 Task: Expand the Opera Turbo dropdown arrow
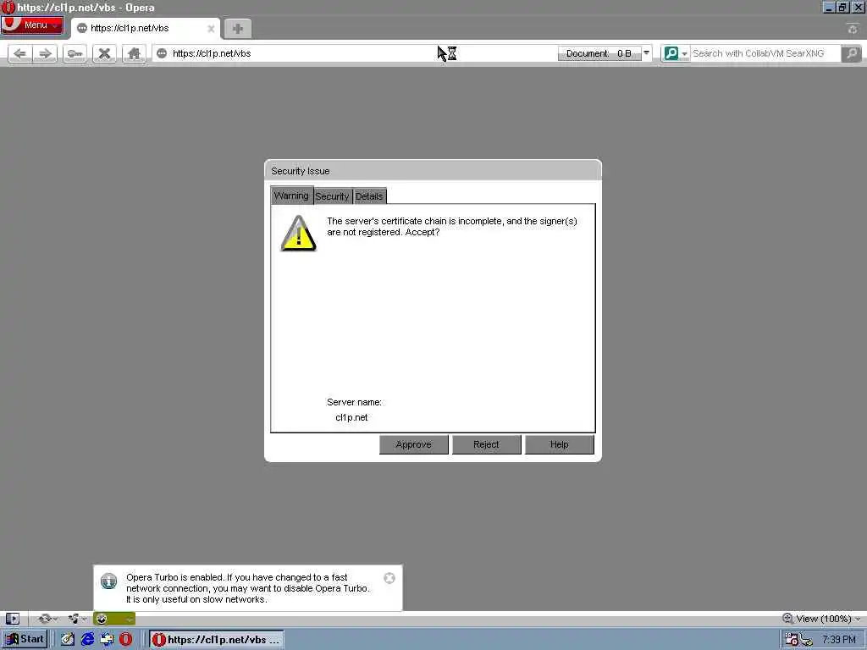click(x=130, y=619)
